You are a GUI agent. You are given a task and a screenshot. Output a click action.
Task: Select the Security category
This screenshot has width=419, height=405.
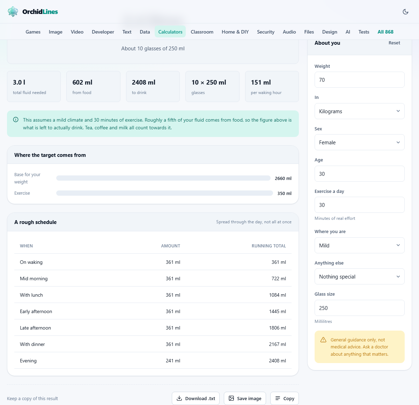[x=266, y=32]
